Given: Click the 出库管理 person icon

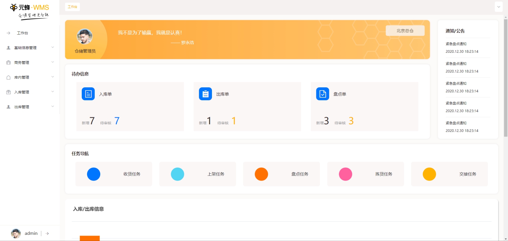Looking at the screenshot, I should pos(9,107).
